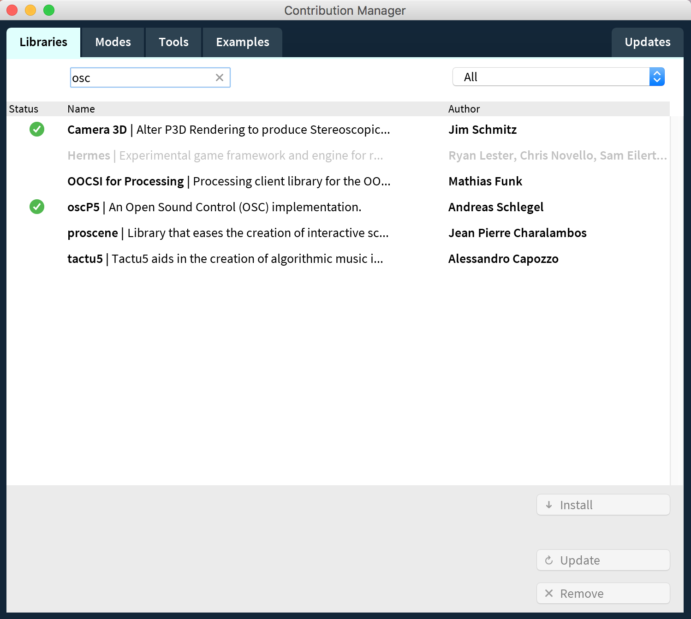Switch to the Modes tab
Screen dimensions: 691x619
coord(113,42)
